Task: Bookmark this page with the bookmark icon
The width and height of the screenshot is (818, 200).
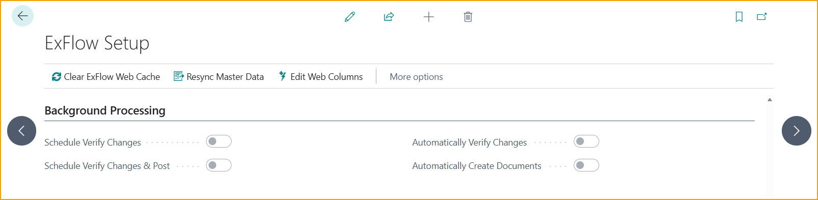Action: coord(739,17)
